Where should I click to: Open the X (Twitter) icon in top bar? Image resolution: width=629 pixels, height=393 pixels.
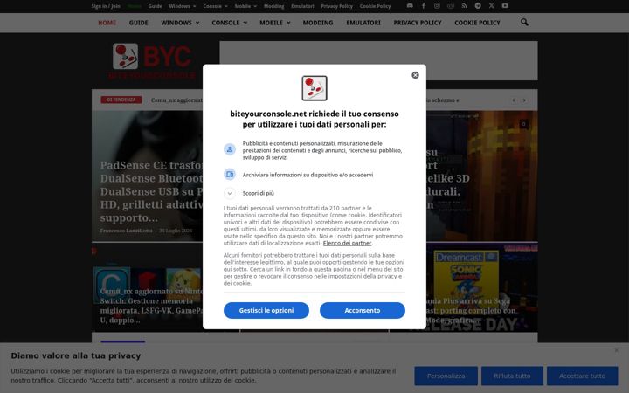point(491,6)
